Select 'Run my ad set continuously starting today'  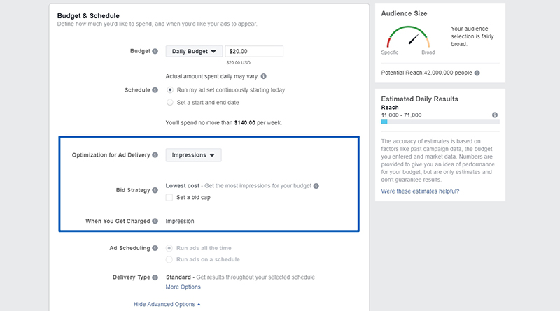(x=170, y=90)
